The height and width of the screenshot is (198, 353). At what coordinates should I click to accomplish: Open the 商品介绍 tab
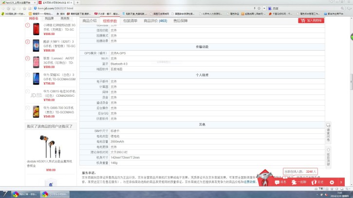[90, 21]
